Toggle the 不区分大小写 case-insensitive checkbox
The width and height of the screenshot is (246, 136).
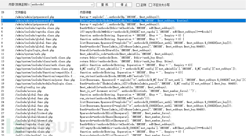tap(150, 5)
